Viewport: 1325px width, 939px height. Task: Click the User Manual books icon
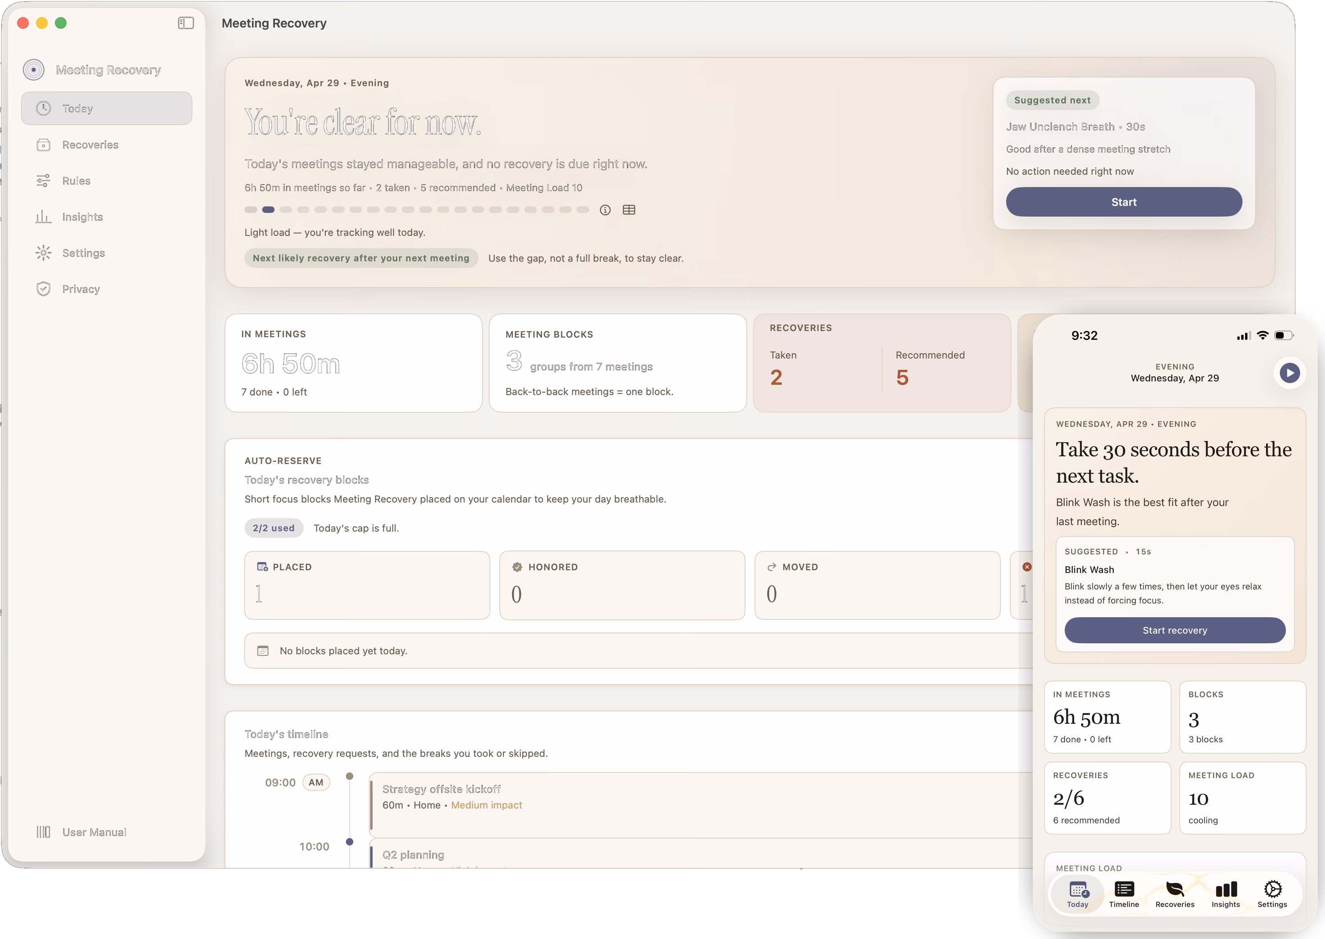pos(43,832)
